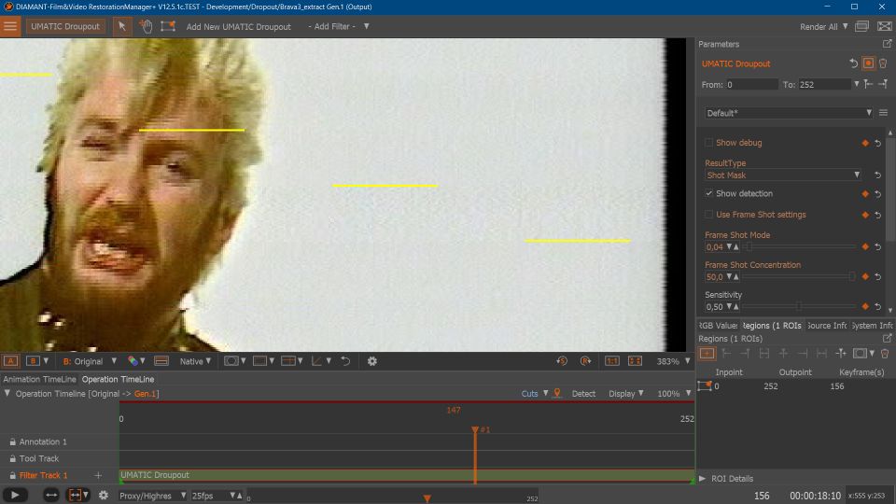
Task: Undock the Parameters panel
Action: (x=887, y=44)
